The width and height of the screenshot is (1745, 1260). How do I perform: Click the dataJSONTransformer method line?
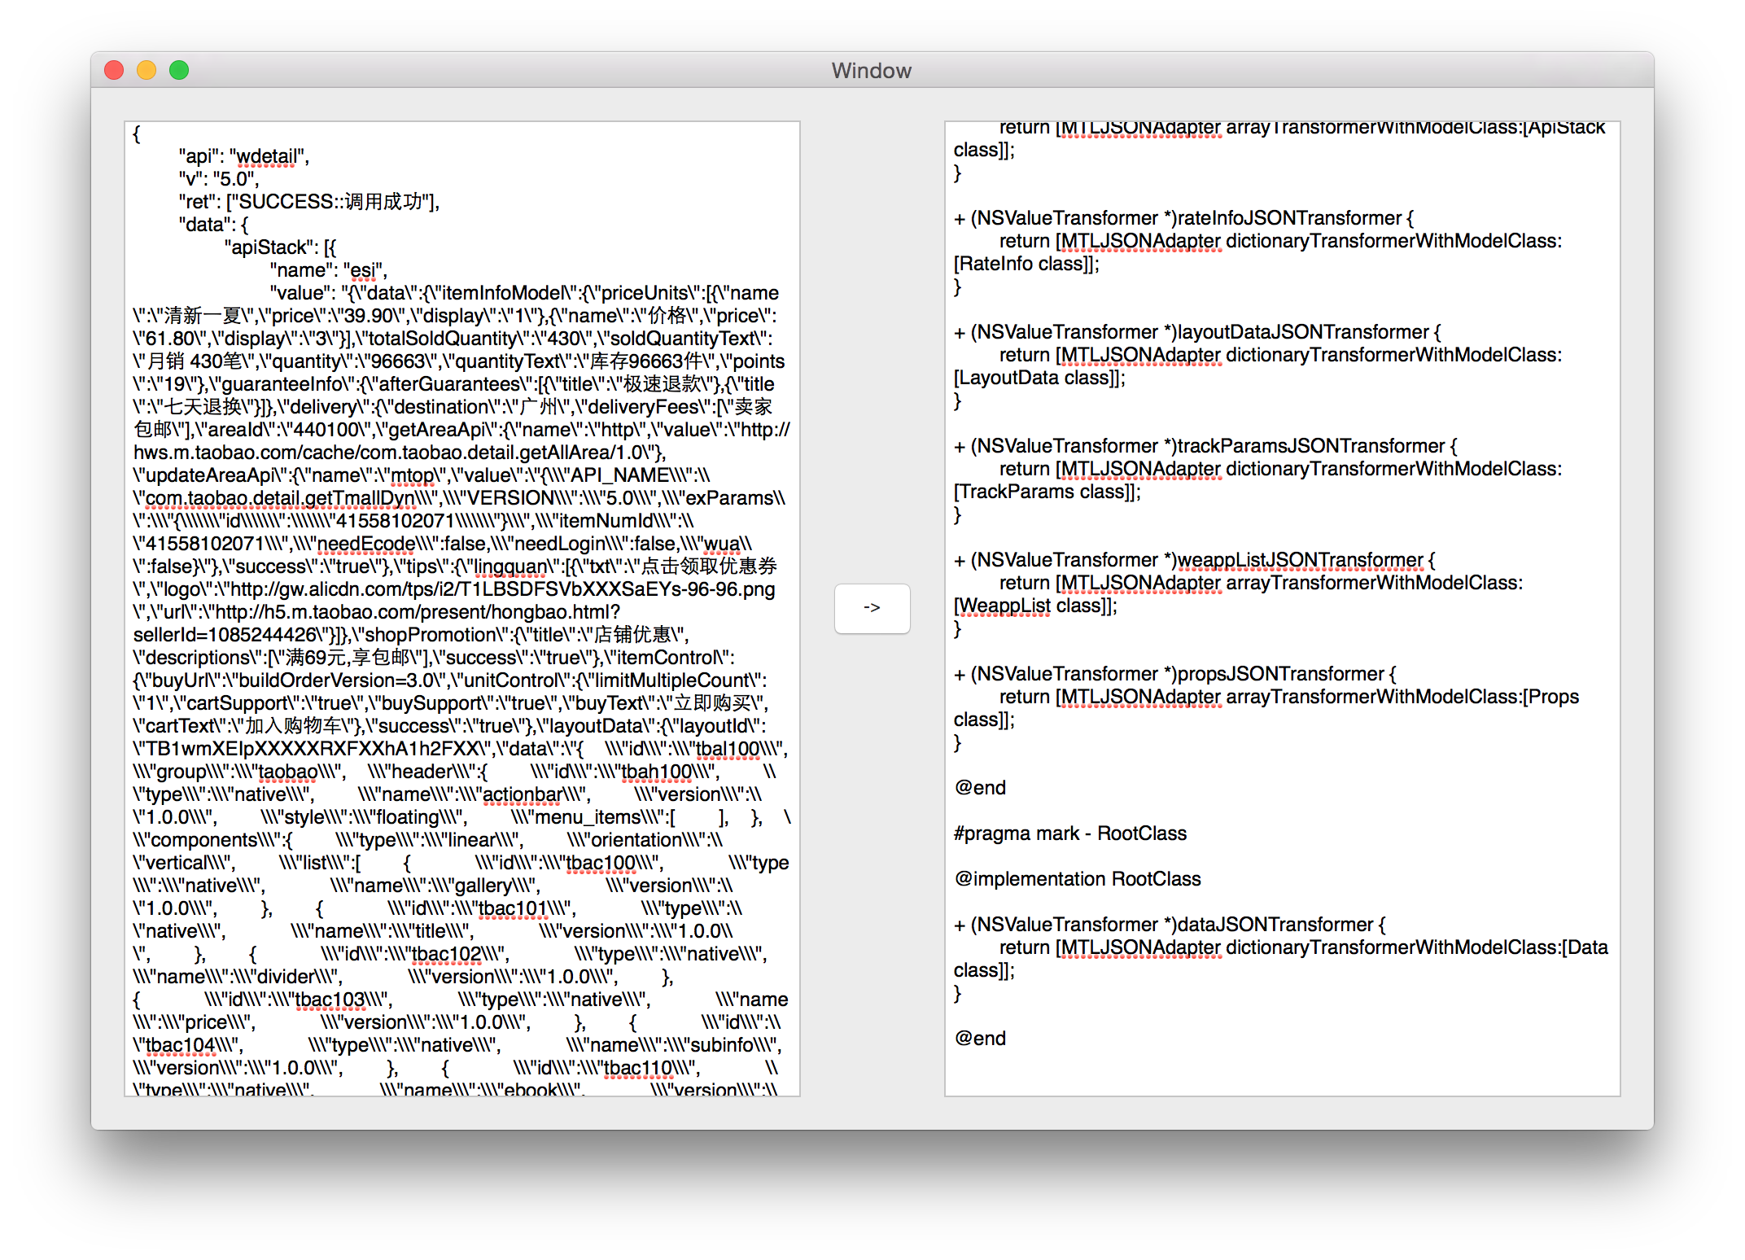point(1169,925)
